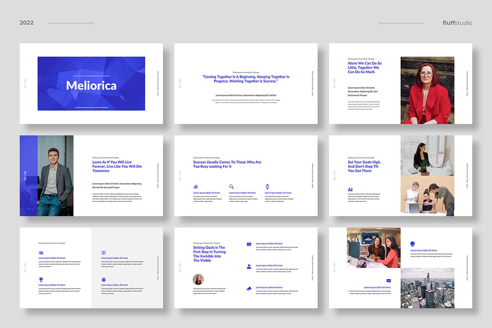Viewport: 492px width, 328px height.
Task: Click the round avatar photo on slide 08
Action: (198, 279)
